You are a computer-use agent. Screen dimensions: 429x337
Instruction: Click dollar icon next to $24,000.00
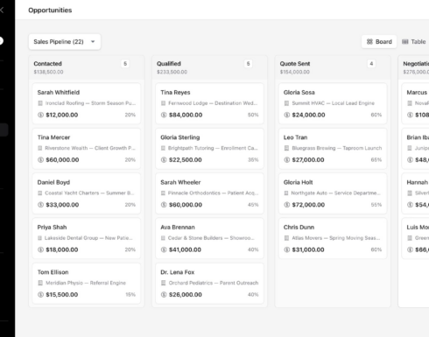click(287, 115)
